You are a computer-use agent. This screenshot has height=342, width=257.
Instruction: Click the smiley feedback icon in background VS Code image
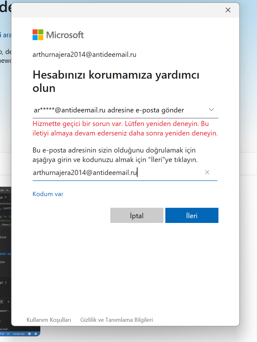tap(29, 334)
